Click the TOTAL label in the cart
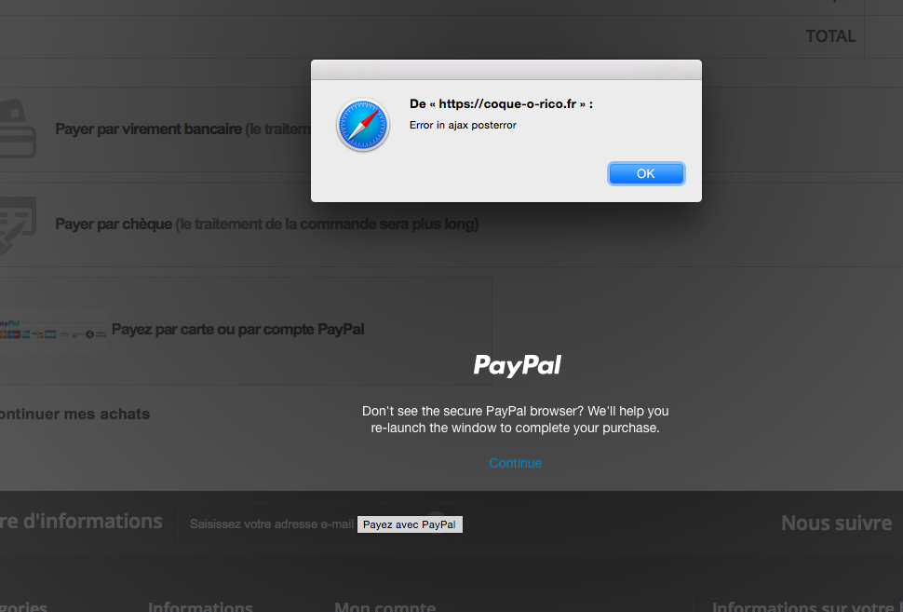Viewport: 903px width, 612px height. pos(830,36)
